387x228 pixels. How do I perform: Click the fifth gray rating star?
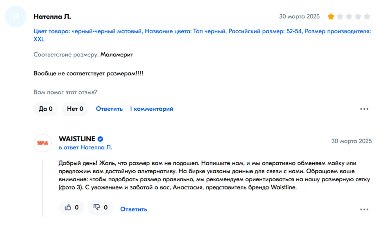[x=367, y=17]
